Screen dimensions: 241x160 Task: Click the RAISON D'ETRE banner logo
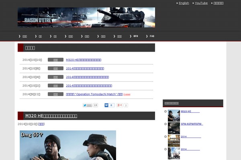coord(86,17)
